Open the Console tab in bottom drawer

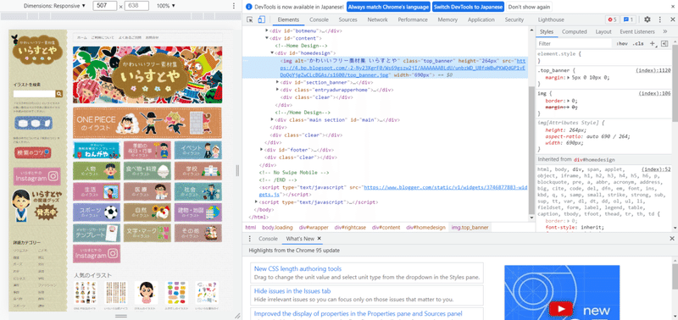[268, 239]
